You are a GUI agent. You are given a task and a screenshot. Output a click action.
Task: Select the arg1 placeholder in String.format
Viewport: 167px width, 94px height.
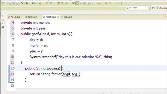click(x=75, y=74)
